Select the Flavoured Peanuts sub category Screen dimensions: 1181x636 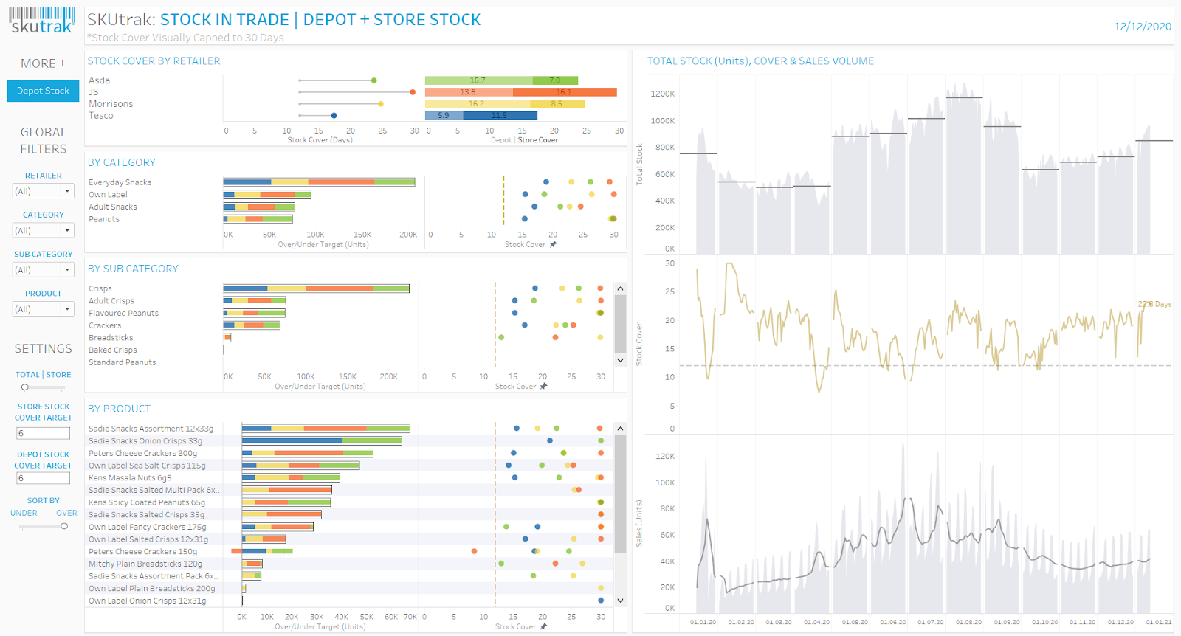(123, 313)
